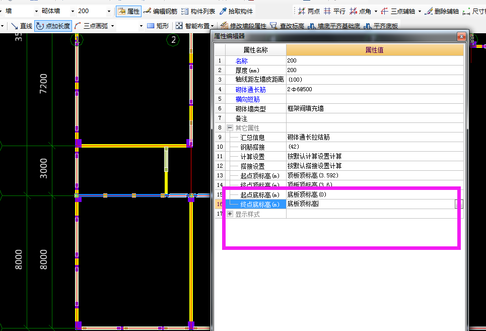
Task: Edit the 名称 value 200
Action: tap(375, 60)
